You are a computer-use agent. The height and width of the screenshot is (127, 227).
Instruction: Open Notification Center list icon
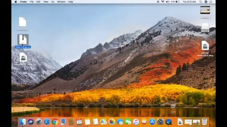pyautogui.click(x=211, y=2)
